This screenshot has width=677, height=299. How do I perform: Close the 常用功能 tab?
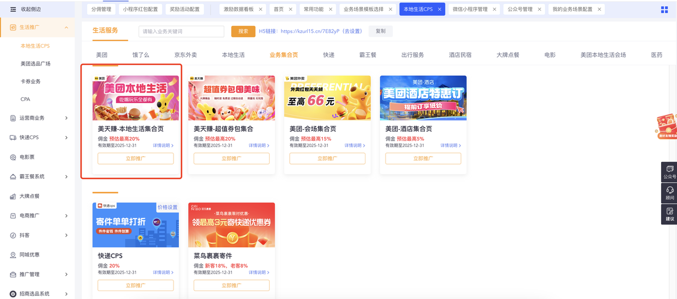click(331, 10)
